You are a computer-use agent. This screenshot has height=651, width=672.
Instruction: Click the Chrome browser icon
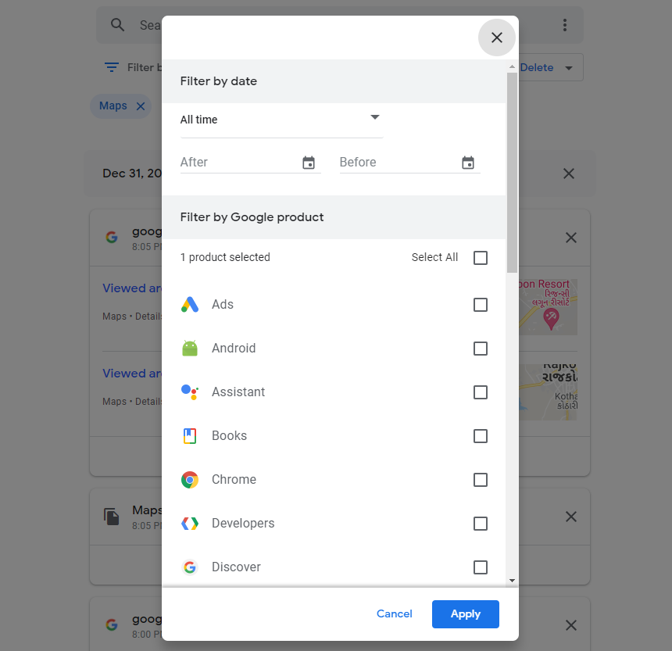(189, 480)
